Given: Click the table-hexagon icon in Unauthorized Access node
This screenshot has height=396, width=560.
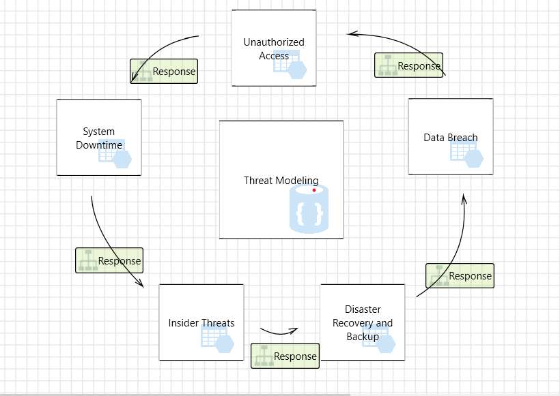Looking at the screenshot, I should pyautogui.click(x=290, y=64).
